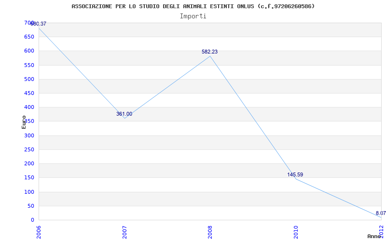Select the 0 y-axis tick label

coord(32,220)
